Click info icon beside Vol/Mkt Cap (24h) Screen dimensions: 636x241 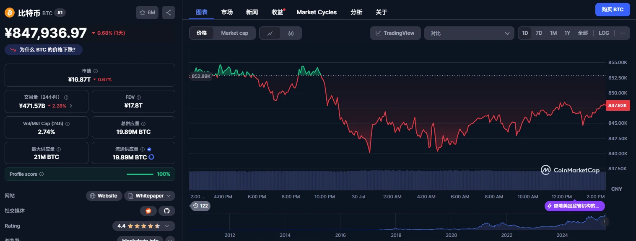pyautogui.click(x=67, y=124)
